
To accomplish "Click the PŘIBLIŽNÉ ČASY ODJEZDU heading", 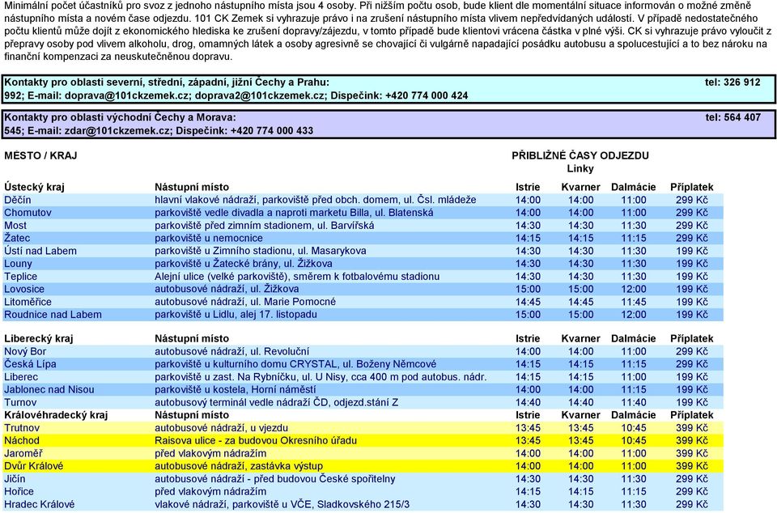I will 580,156.
